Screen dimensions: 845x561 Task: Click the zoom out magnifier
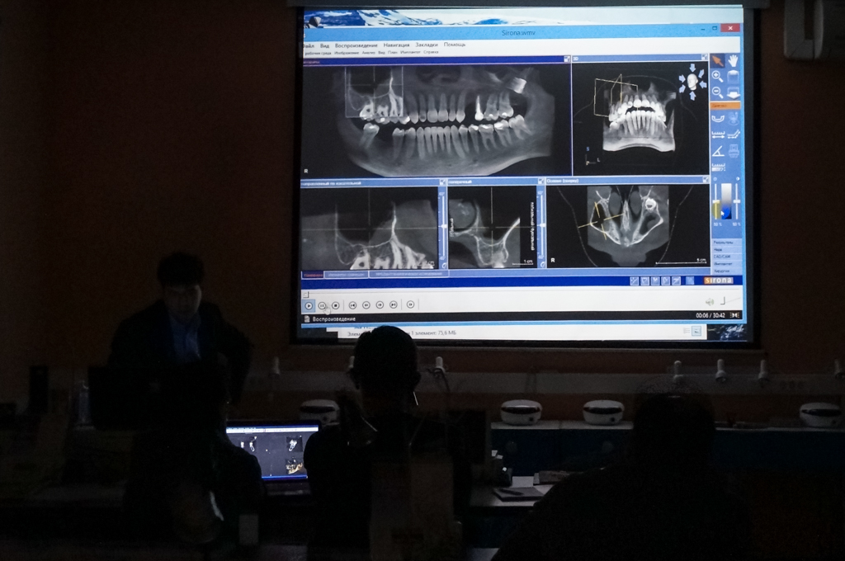pos(718,92)
